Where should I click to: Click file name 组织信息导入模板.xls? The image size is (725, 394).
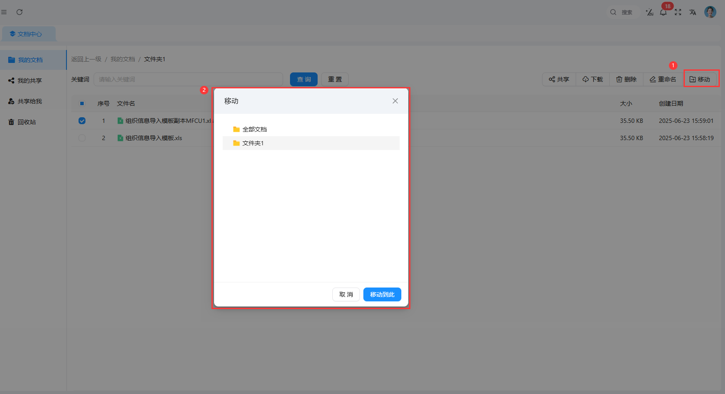pyautogui.click(x=154, y=138)
